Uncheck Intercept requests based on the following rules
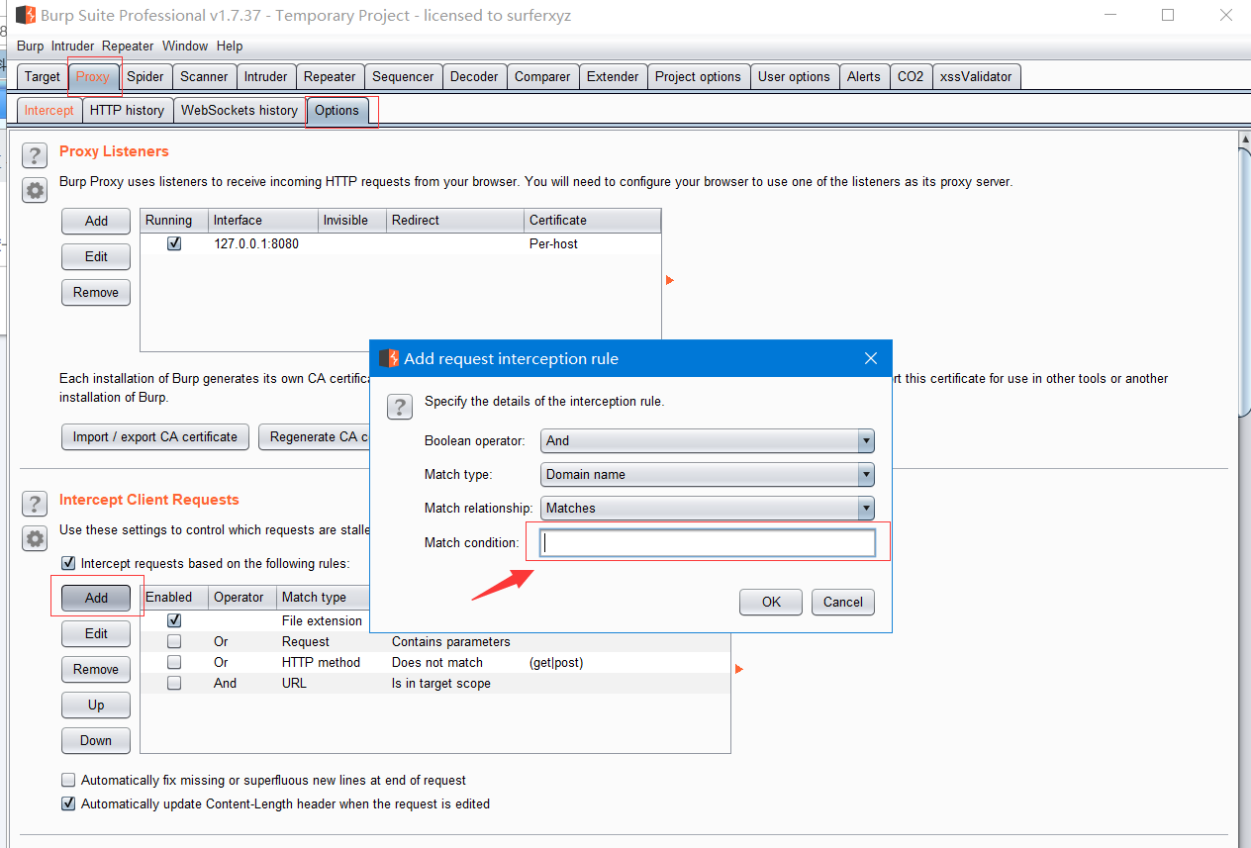1251x848 pixels. 68,563
